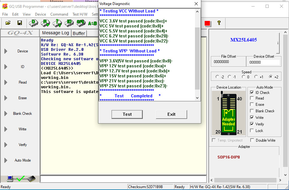
Task: Click the Test button in Voltage Diagnostic
Action: [127, 114]
